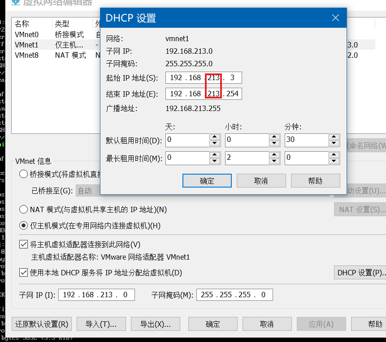Viewport: 386px width, 342px height.
Task: Increase default lease minutes with up arrow
Action: 334,137
